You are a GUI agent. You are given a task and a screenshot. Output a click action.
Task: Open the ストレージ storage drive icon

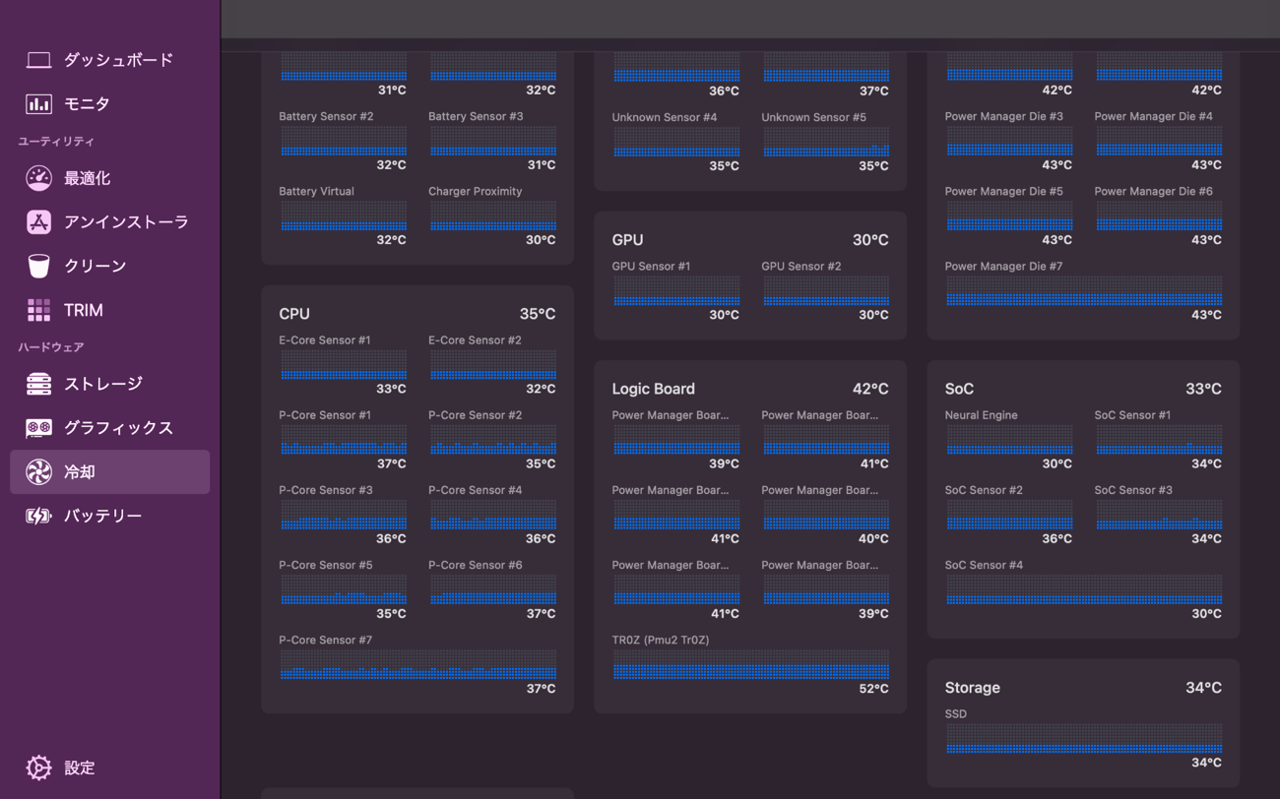tap(38, 384)
